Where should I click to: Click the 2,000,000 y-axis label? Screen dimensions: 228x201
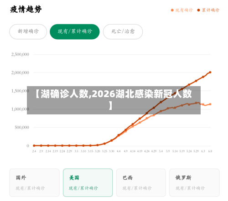20,72
